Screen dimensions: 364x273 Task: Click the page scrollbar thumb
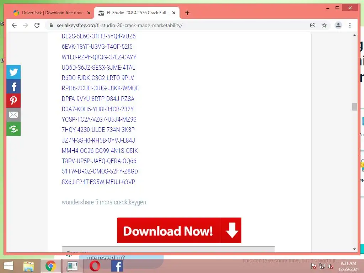coord(354,107)
